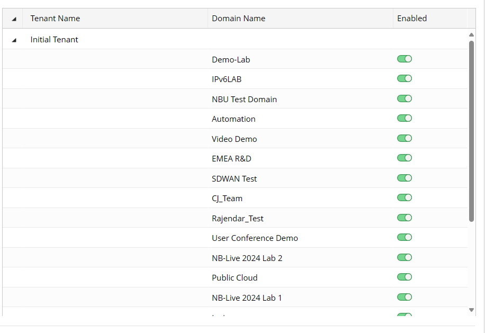This screenshot has width=485, height=333.
Task: Switch off Video Demo enabled toggle
Action: click(x=405, y=138)
